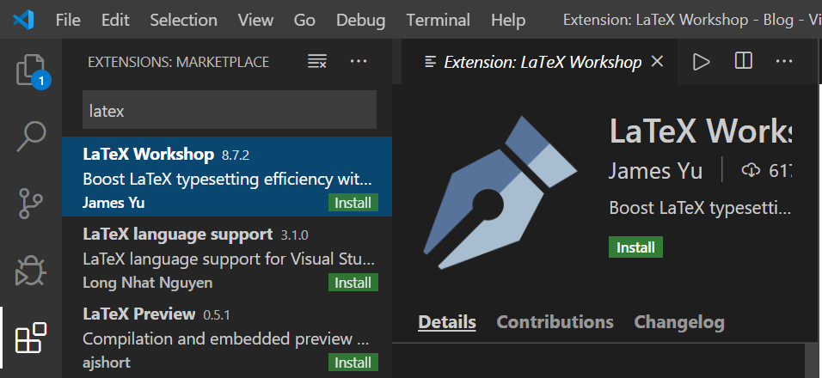This screenshot has width=822, height=378.
Task: Install the LaTeX Preview extension
Action: 353,363
